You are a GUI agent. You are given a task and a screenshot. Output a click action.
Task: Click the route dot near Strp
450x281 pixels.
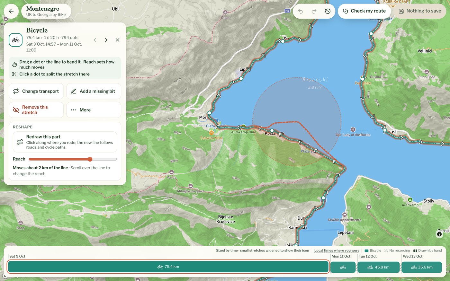pyautogui.click(x=283, y=41)
